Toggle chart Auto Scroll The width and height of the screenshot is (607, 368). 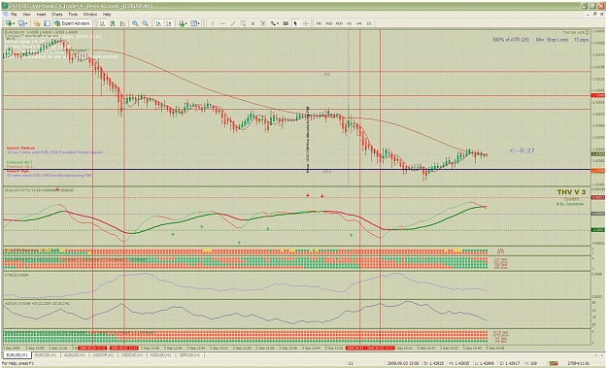click(x=158, y=23)
